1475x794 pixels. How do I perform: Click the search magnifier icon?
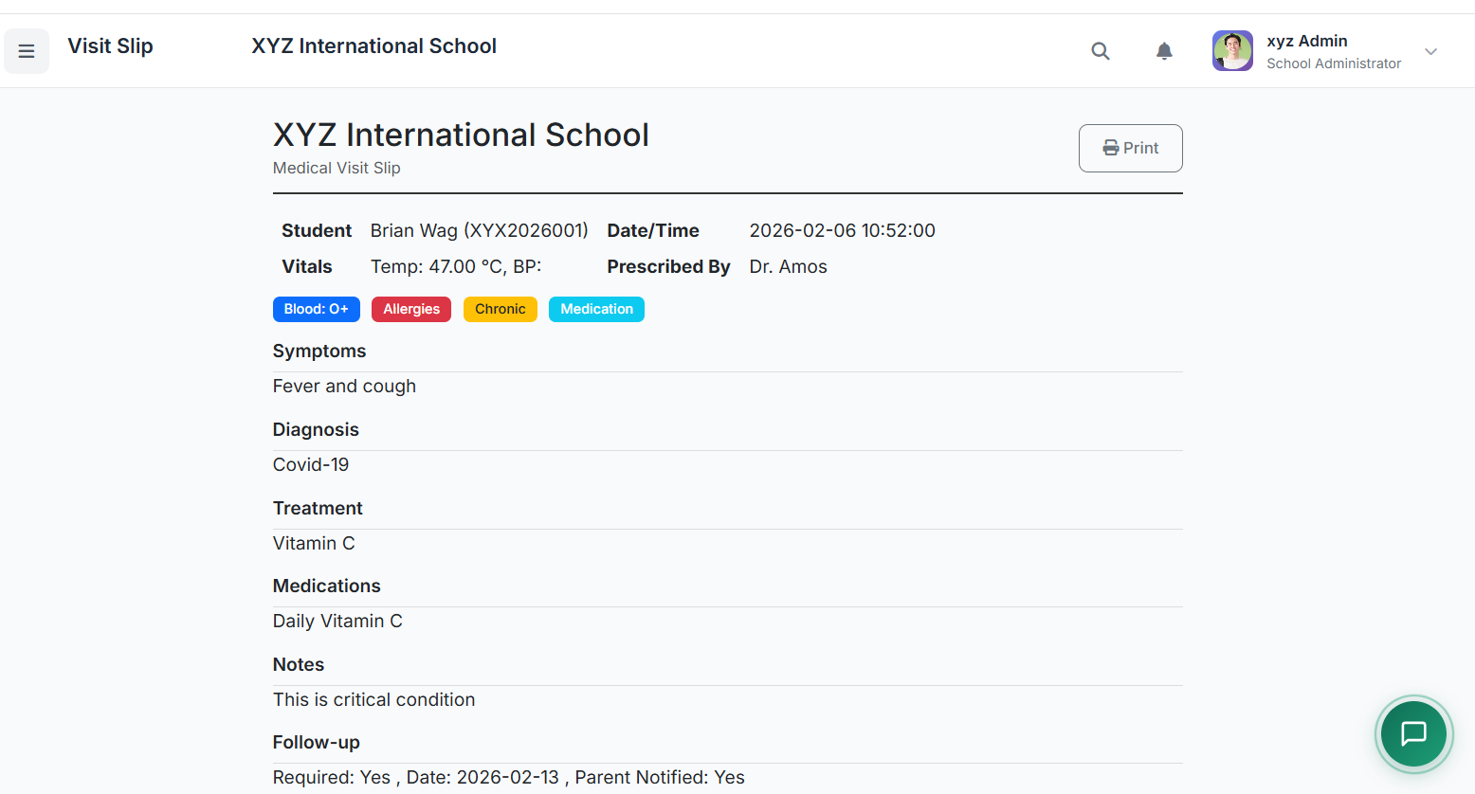click(x=1100, y=51)
